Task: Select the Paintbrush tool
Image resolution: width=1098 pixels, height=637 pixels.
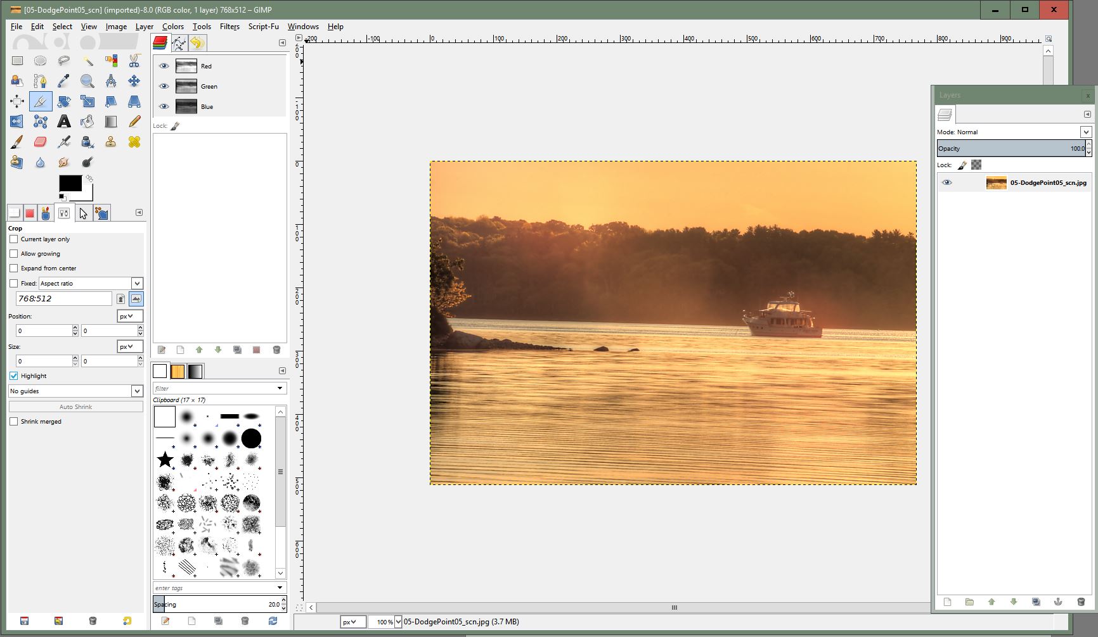Action: [17, 142]
